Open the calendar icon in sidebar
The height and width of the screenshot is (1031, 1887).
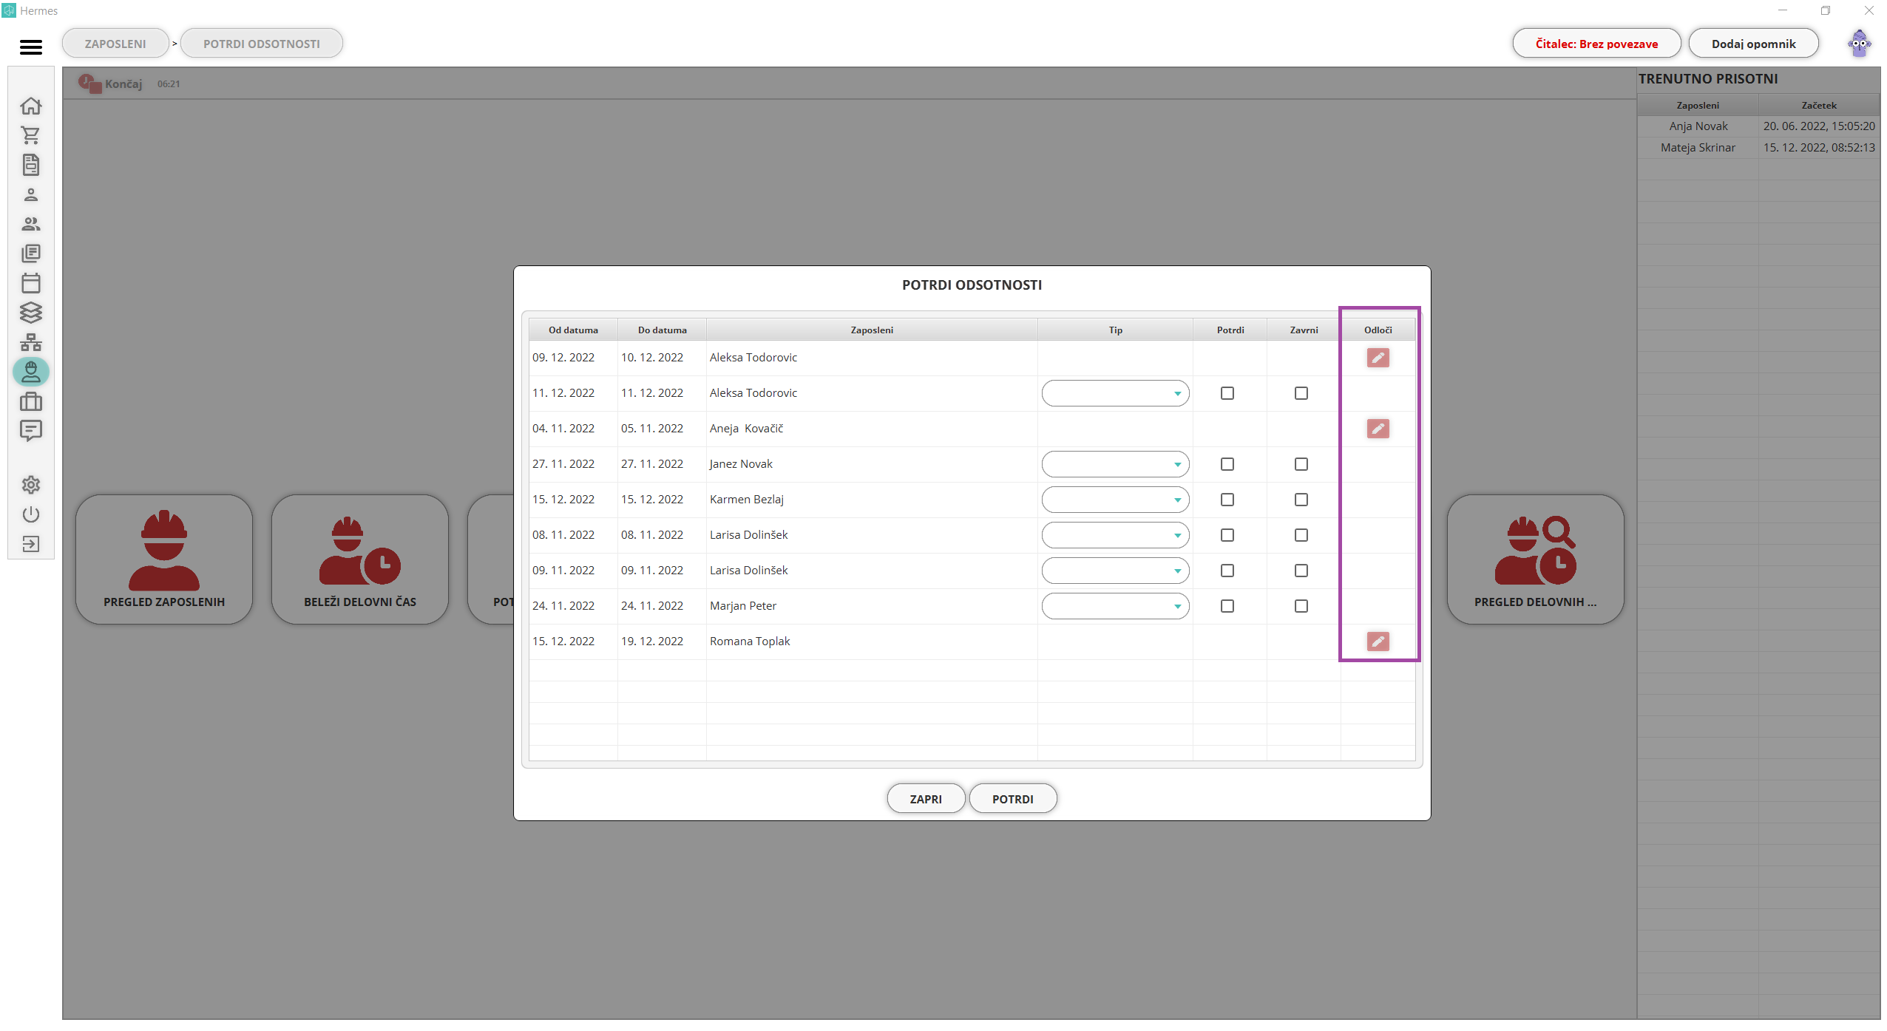click(x=30, y=283)
